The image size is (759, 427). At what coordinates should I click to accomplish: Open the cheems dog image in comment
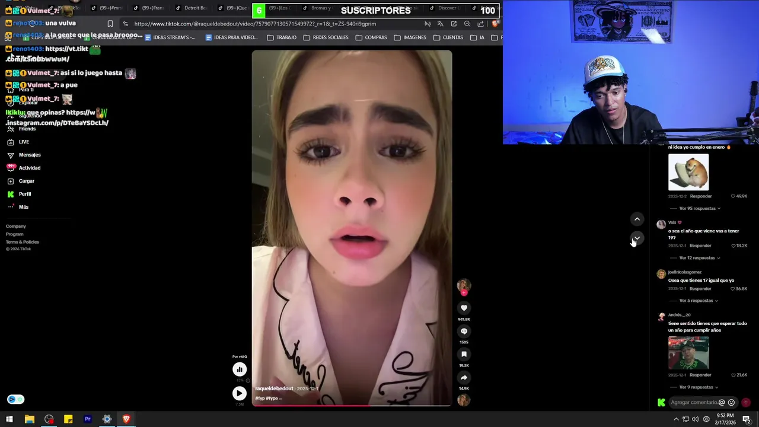(688, 172)
